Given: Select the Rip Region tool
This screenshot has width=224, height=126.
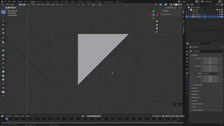Looking at the screenshot, I should click(3, 96).
